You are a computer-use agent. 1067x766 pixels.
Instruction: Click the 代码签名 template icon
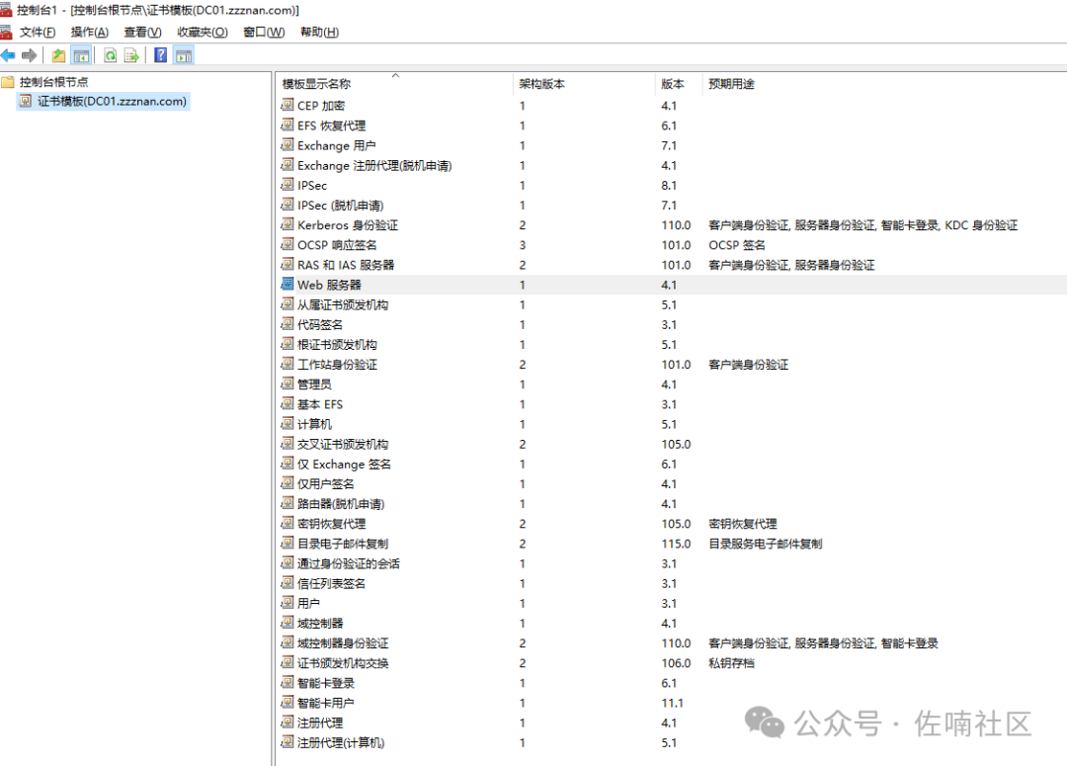point(287,324)
